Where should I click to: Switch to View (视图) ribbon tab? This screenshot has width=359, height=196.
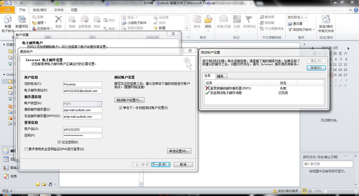tap(74, 10)
